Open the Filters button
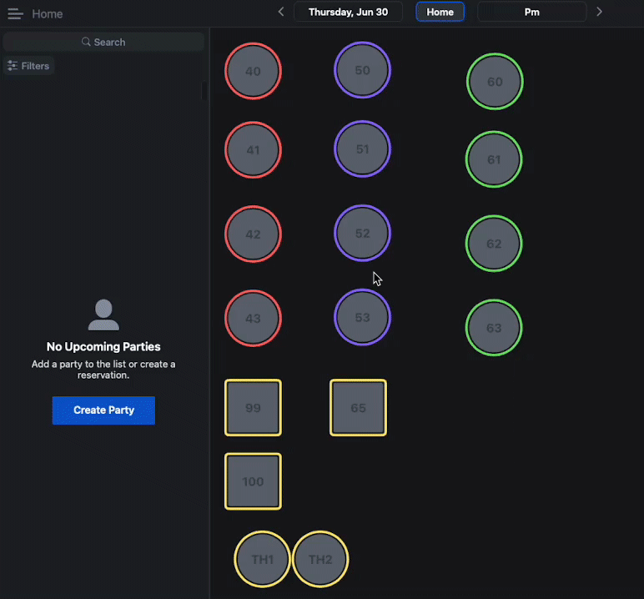 28,66
